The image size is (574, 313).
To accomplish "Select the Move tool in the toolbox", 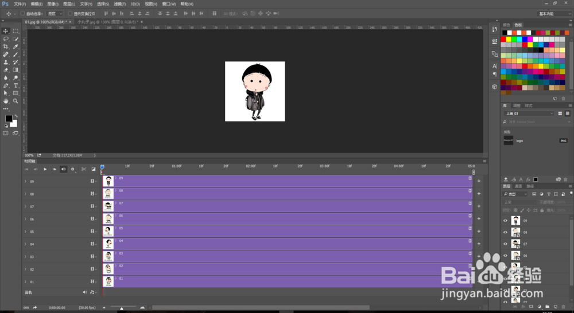I will [x=6, y=31].
